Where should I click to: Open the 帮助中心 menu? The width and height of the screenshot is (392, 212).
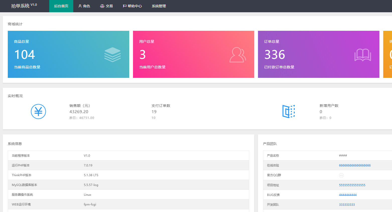(132, 6)
